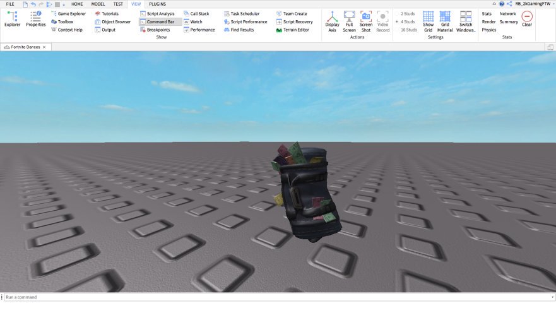
Task: Toggle the Command Bar button
Action: [160, 21]
